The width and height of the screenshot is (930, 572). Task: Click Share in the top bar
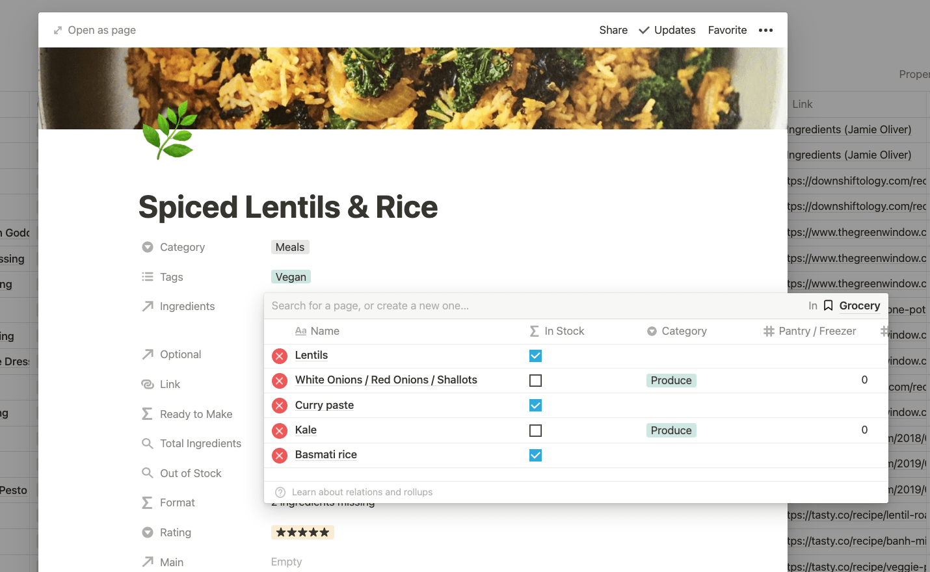pos(613,31)
